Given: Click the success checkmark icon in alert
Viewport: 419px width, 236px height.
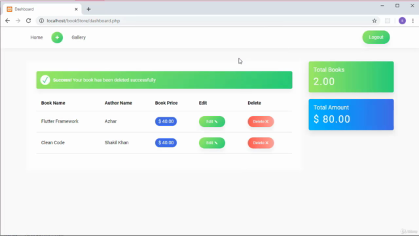Looking at the screenshot, I should coord(45,80).
